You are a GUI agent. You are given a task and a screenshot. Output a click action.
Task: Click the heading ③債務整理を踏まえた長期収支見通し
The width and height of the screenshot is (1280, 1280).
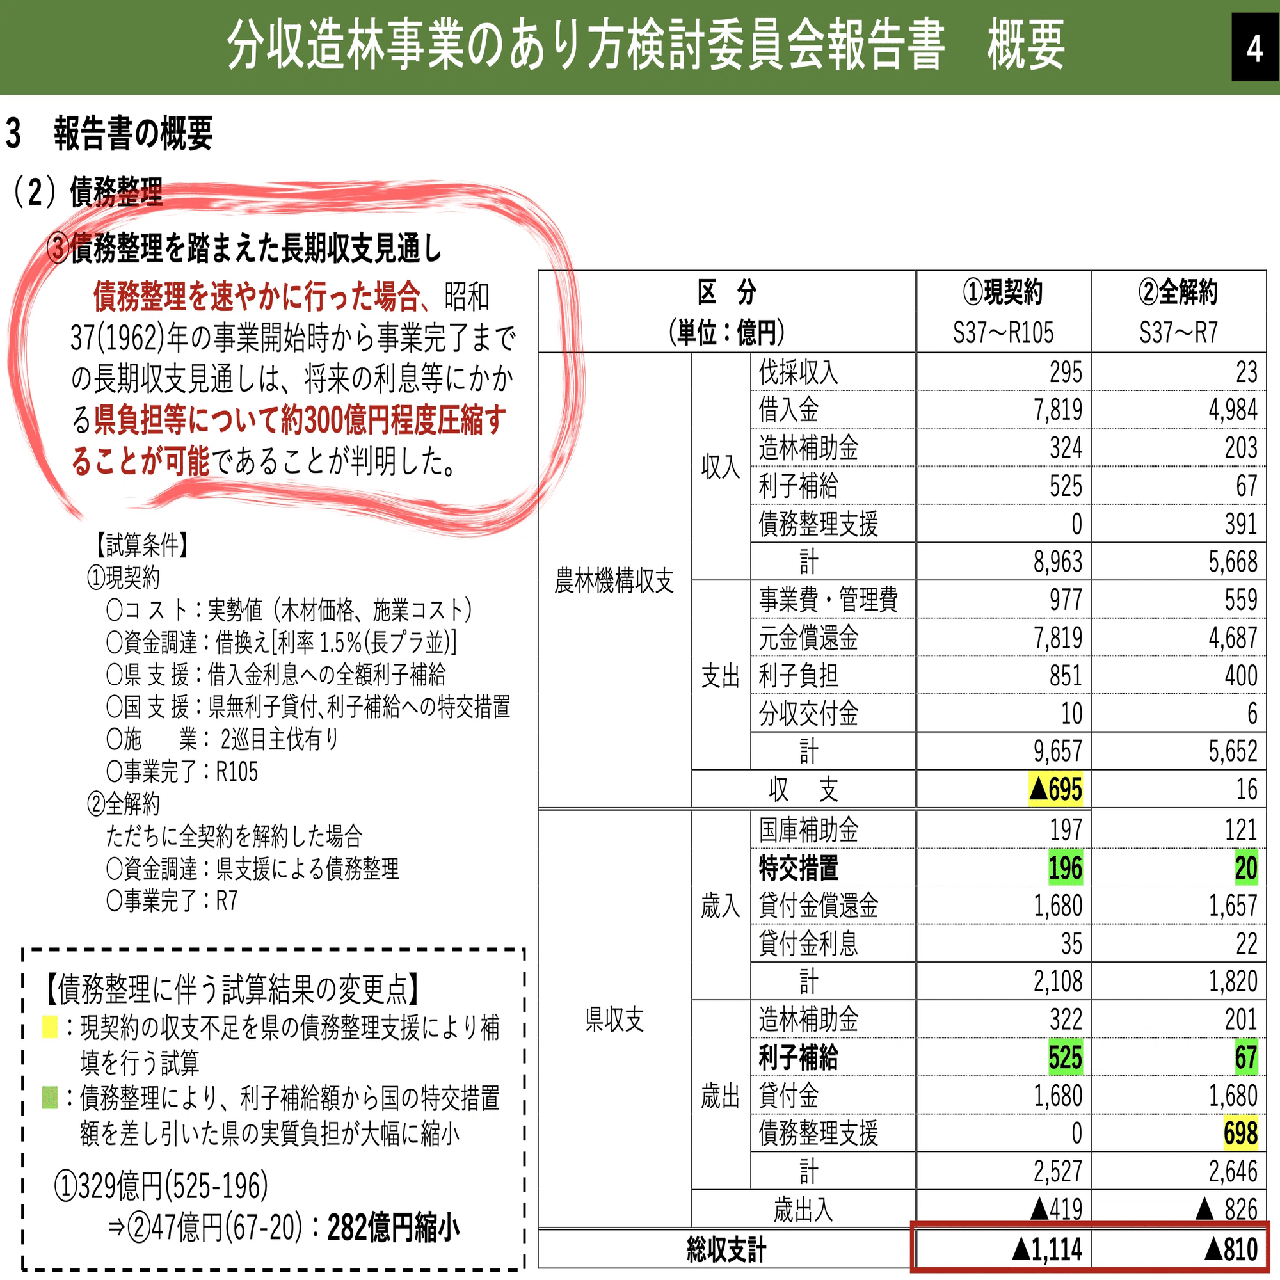(x=244, y=248)
